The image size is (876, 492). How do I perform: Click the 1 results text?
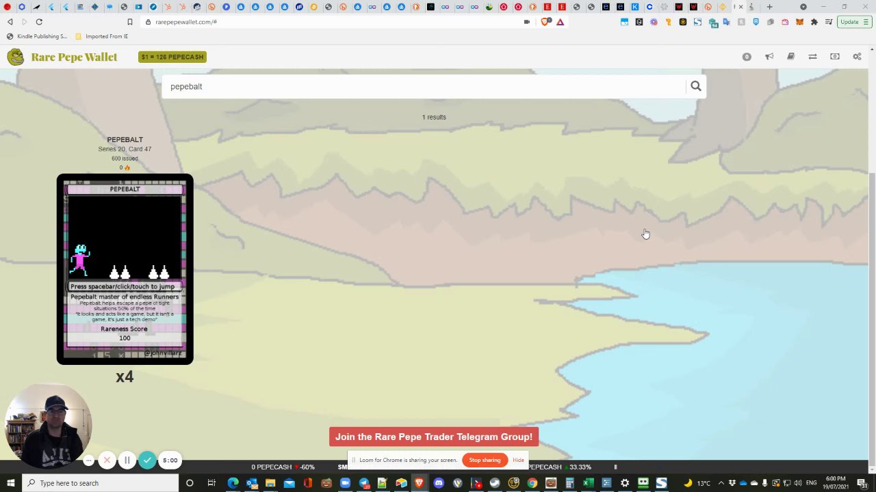tap(434, 118)
